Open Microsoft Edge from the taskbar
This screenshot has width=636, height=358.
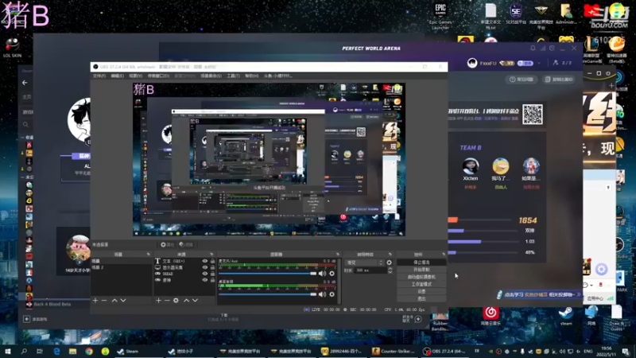coord(56,351)
